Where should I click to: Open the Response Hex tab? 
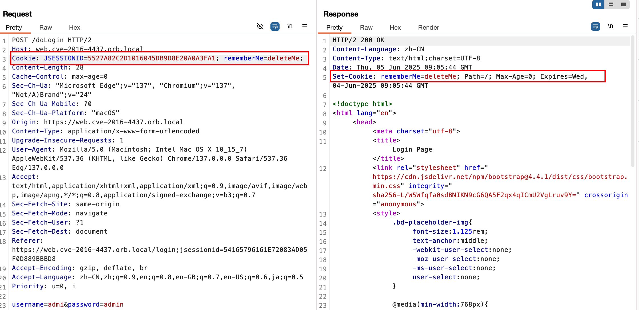click(395, 27)
